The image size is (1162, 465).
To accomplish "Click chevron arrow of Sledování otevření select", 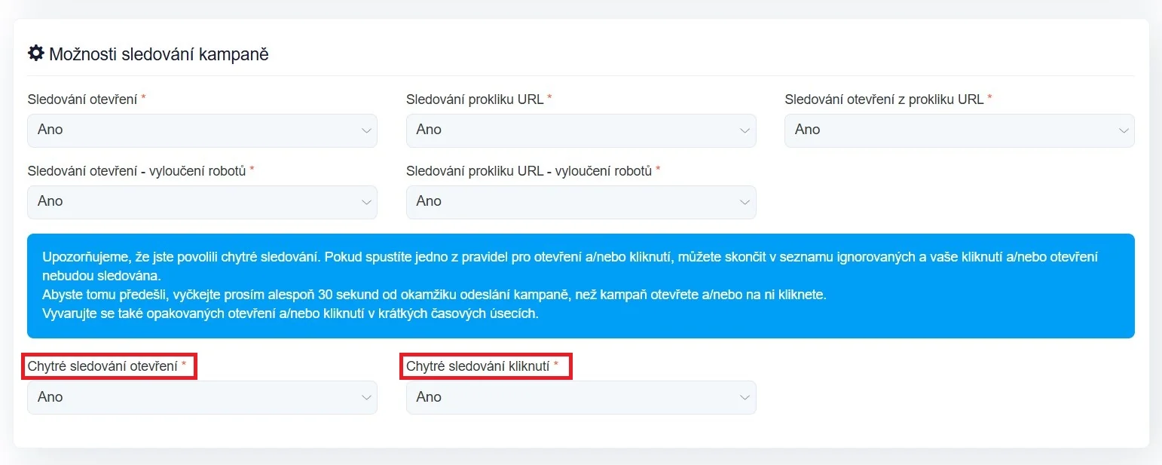I will [x=366, y=130].
